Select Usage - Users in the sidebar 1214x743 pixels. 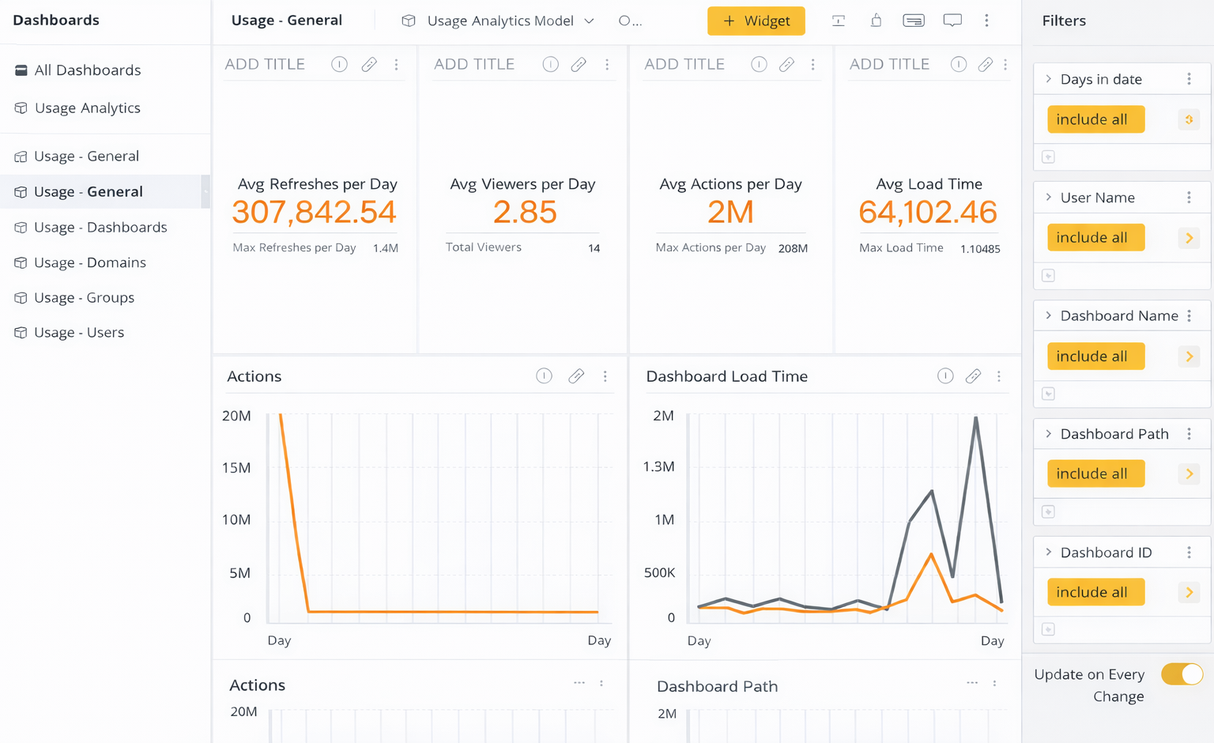tap(79, 333)
